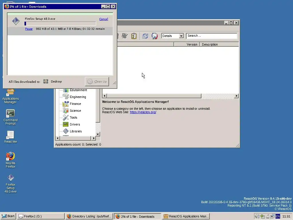Open the https://reactos.org/ link
The image size is (293, 220).
143,112
